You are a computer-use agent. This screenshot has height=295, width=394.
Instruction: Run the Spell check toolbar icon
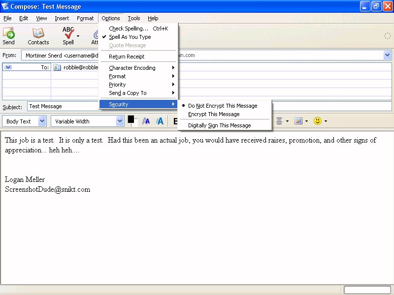(68, 33)
